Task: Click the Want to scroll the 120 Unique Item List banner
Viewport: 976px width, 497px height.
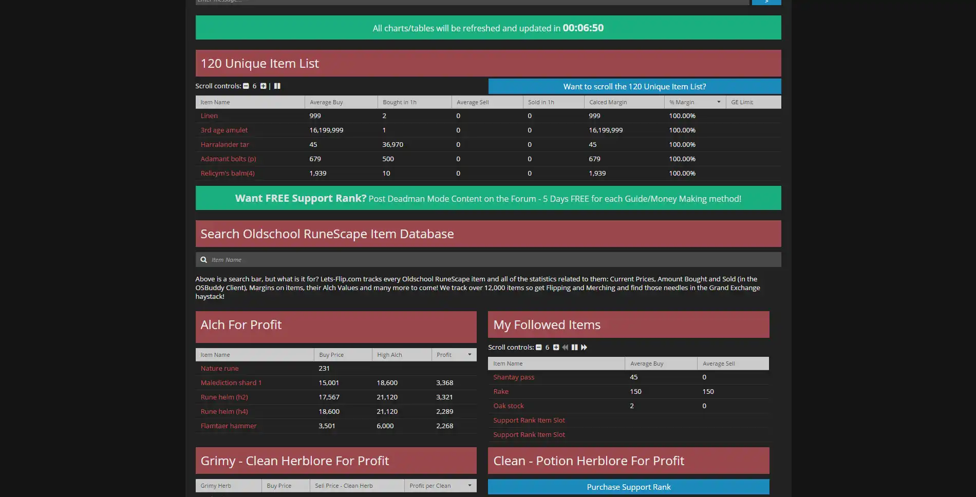Action: tap(634, 86)
